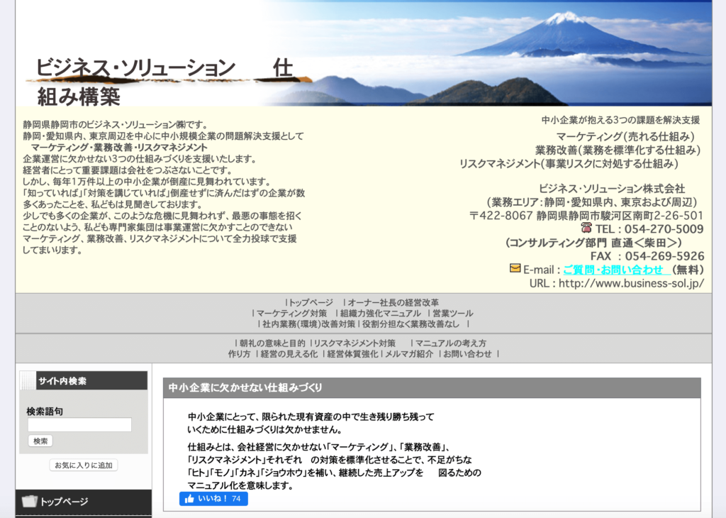Focus the 検索語句 search text field

click(79, 425)
